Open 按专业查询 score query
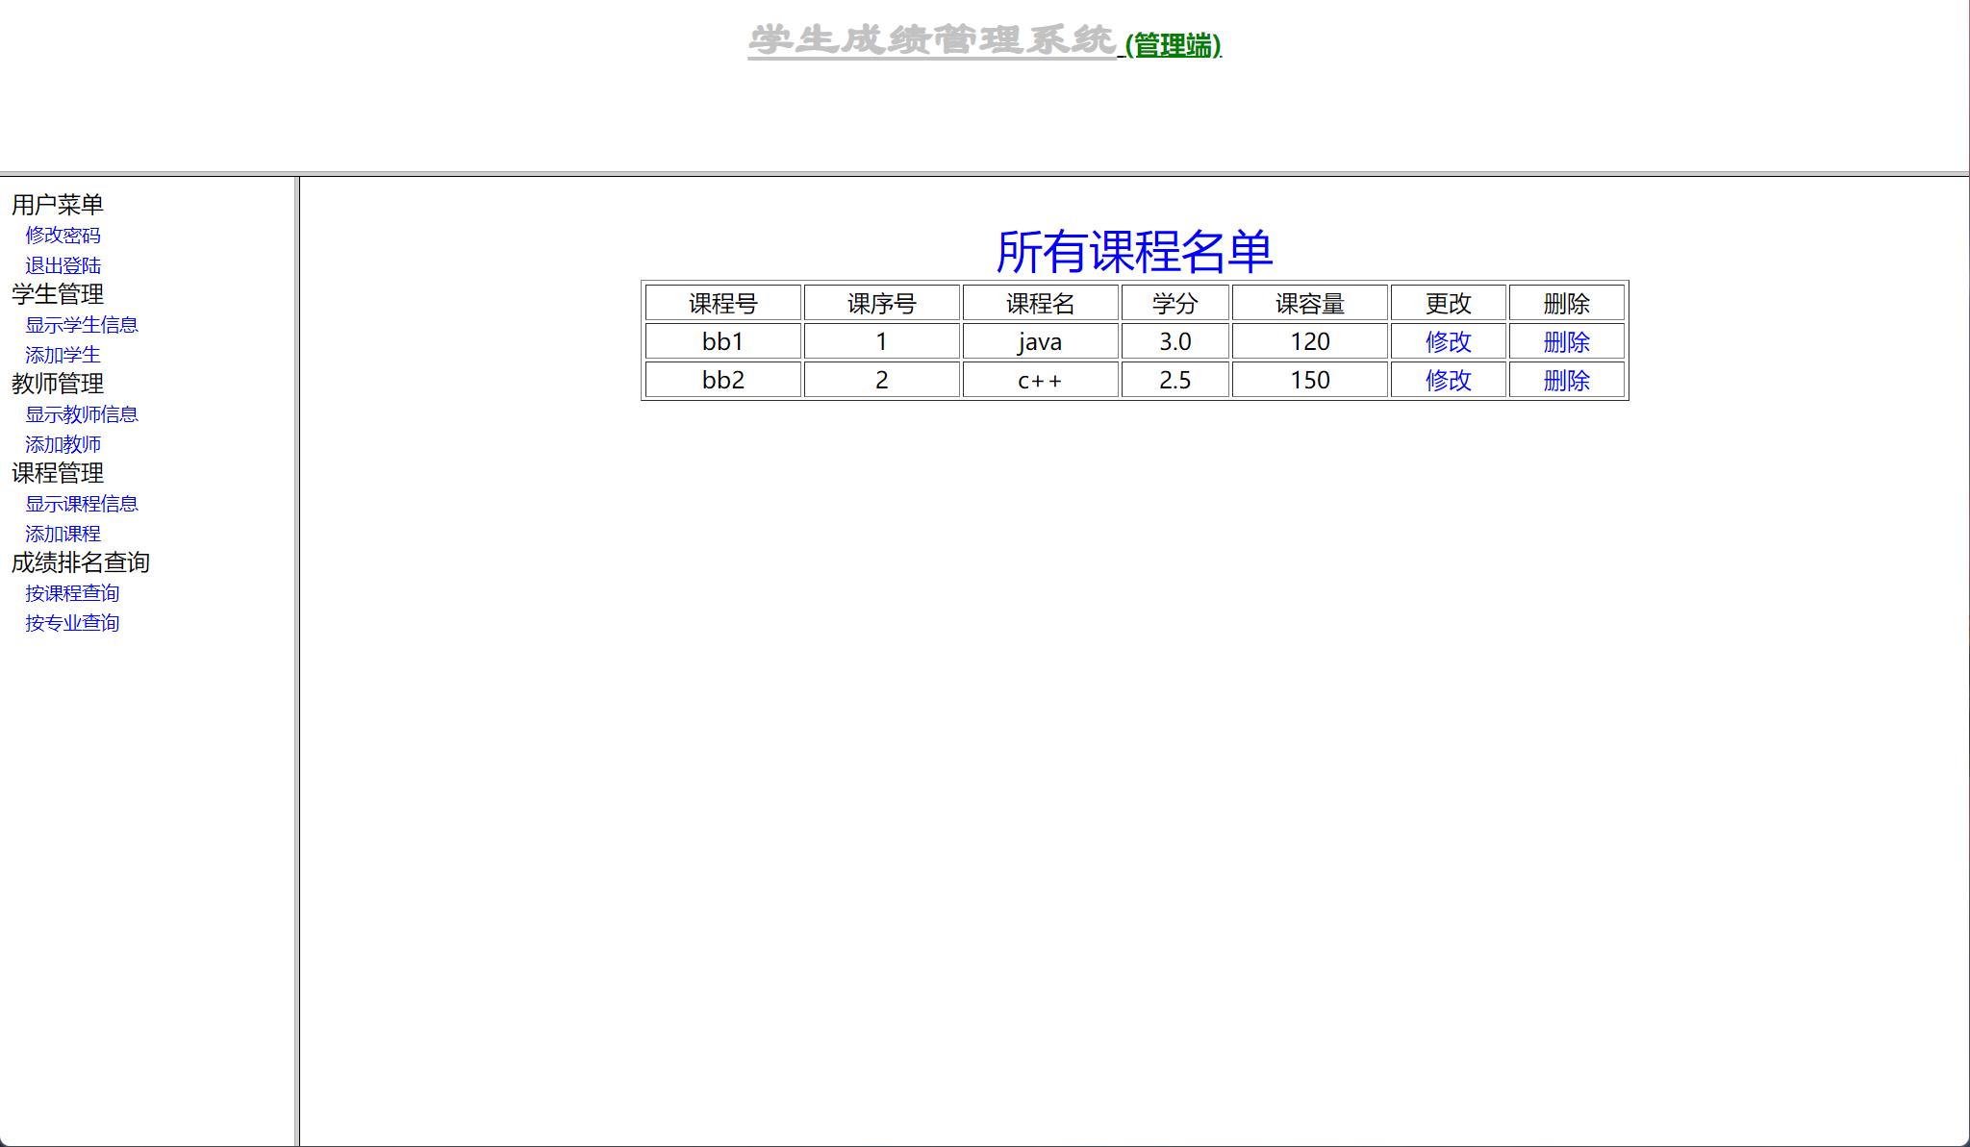Viewport: 1970px width, 1147px height. pyautogui.click(x=72, y=623)
